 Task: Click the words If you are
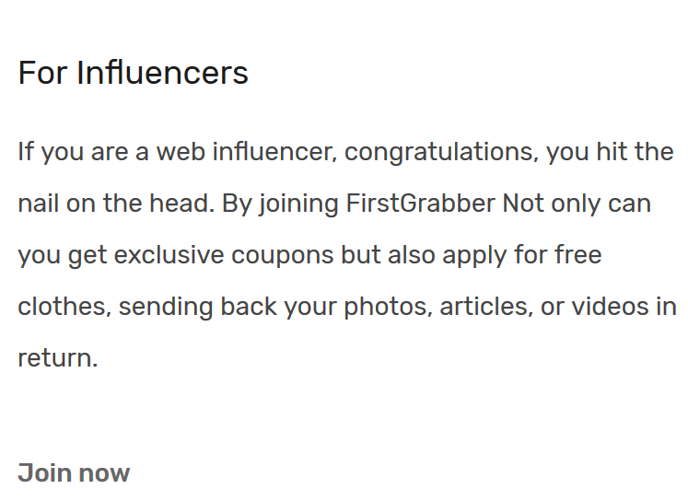coord(73,152)
